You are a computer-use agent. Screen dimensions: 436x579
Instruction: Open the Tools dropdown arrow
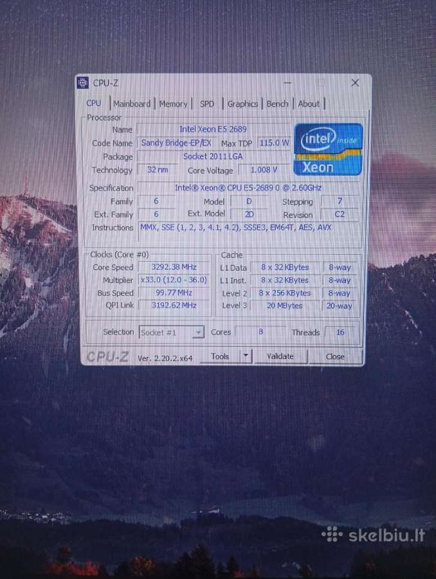pyautogui.click(x=246, y=356)
